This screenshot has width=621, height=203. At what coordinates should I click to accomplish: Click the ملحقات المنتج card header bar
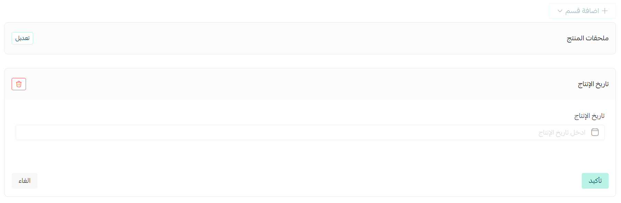click(310, 38)
